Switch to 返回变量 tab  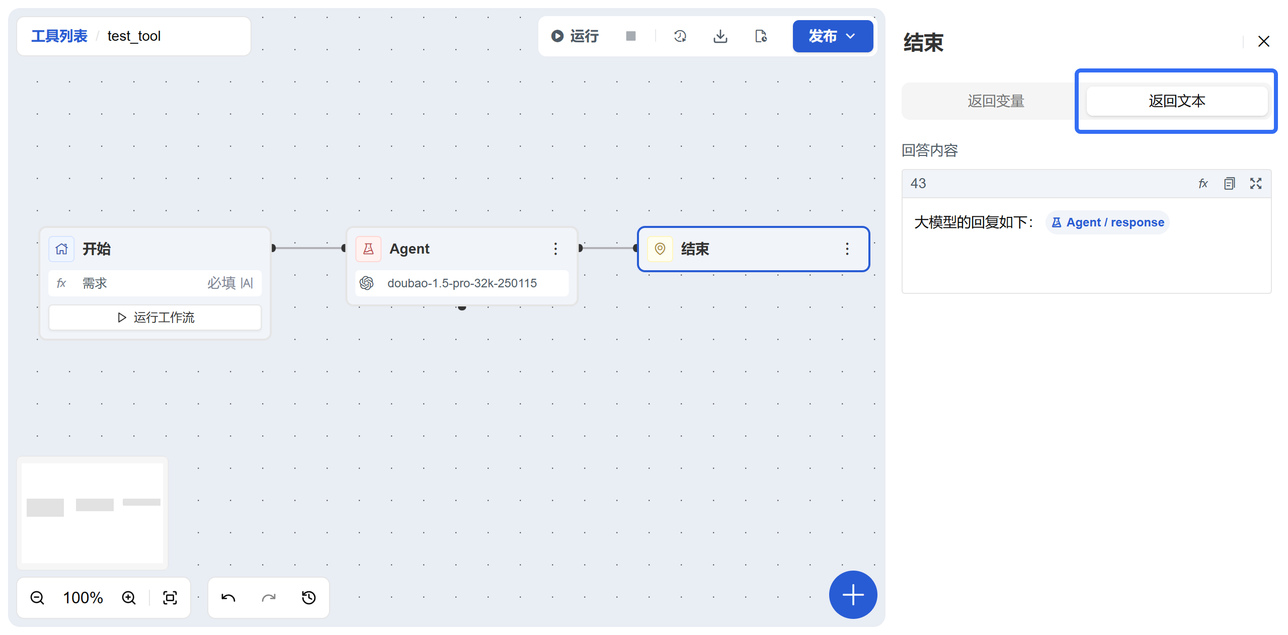[x=995, y=101]
